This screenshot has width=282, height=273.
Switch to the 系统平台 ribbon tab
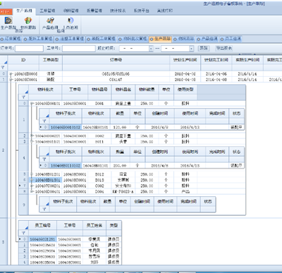(141, 11)
